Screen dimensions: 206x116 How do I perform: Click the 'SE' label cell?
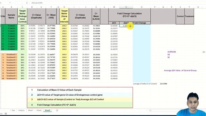(x=169, y=57)
